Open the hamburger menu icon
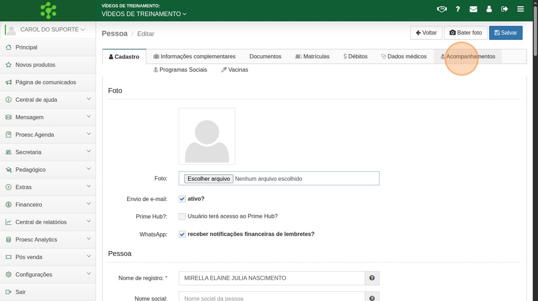Screen dimensions: 538x301 coord(520,9)
